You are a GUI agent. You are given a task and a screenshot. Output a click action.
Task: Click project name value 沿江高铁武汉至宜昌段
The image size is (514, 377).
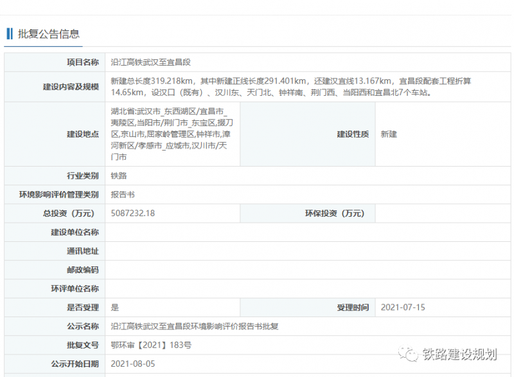click(150, 62)
